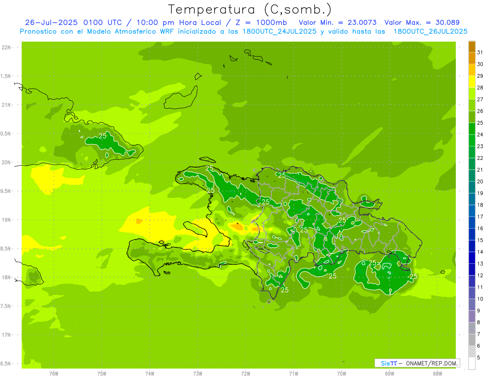Open the SisPI ONAMET/REP.DOM. watermark
Viewport: 491px width, 379px height.
pos(417,363)
